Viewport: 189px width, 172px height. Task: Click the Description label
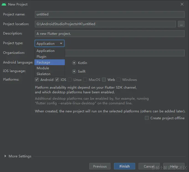(13, 33)
